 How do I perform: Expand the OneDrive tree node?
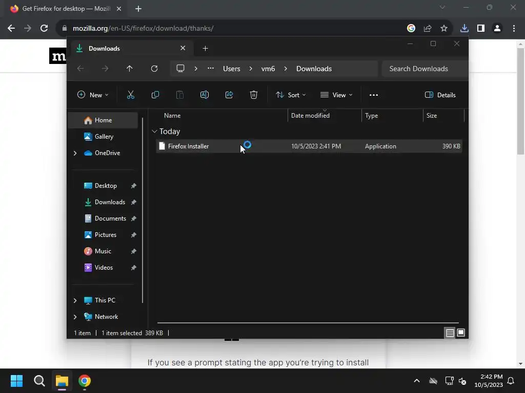pos(75,153)
